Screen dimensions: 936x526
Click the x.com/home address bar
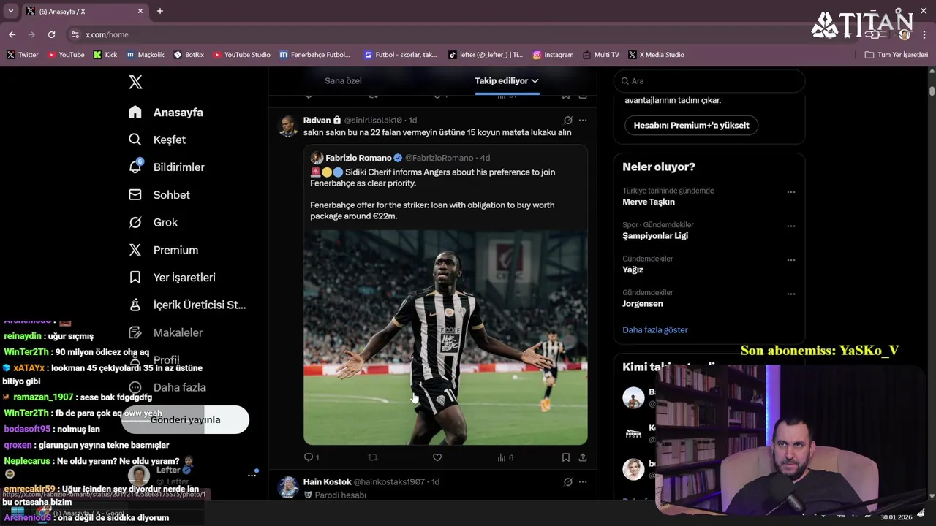[x=107, y=34]
